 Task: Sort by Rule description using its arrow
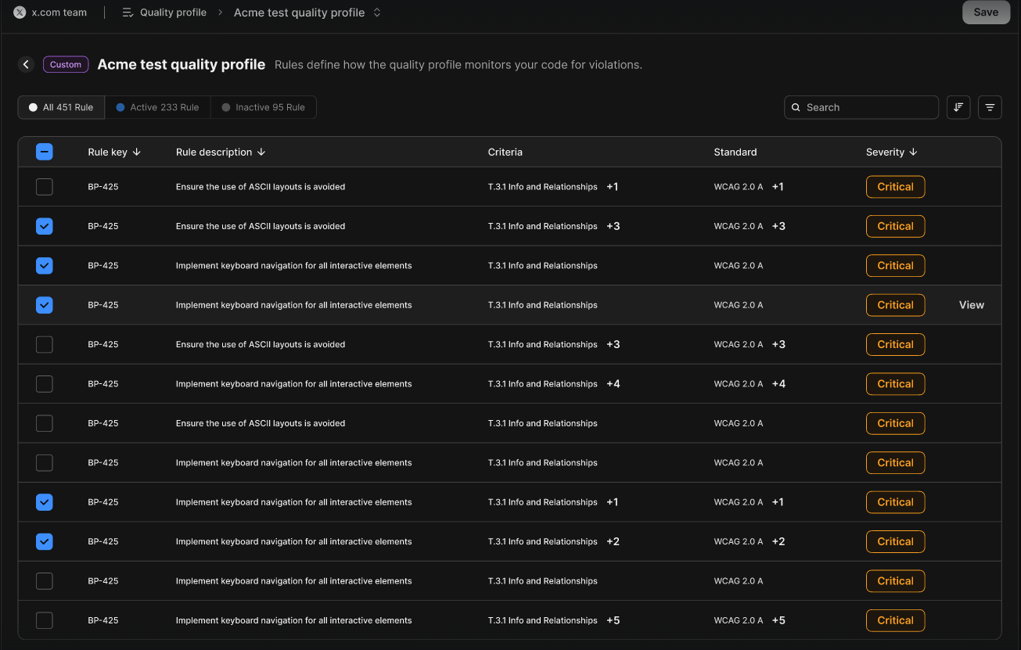(261, 152)
